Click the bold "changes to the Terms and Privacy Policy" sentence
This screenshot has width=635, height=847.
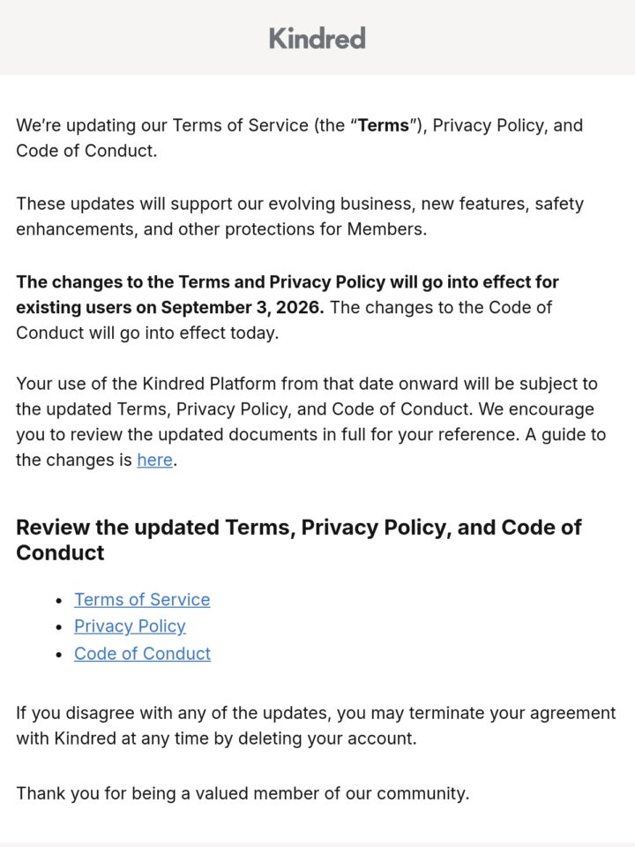[x=288, y=295]
